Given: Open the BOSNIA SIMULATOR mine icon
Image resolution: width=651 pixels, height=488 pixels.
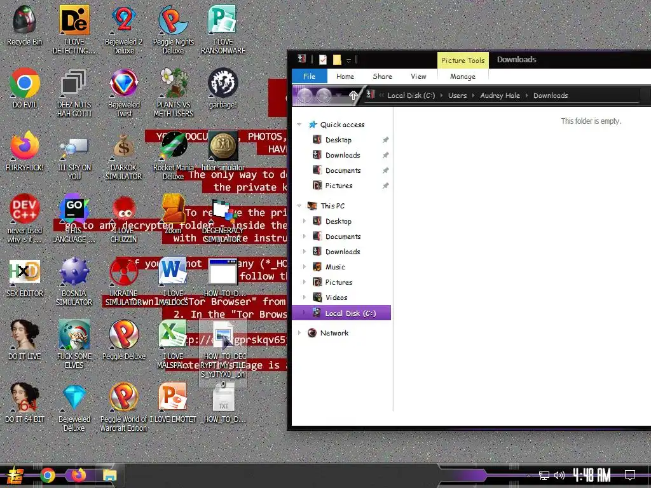Looking at the screenshot, I should (x=74, y=281).
